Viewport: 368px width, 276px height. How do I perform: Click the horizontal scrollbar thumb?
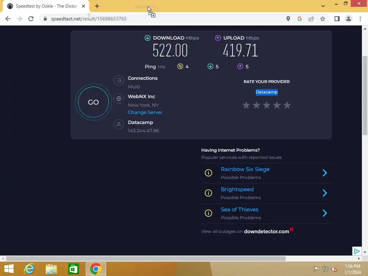pos(146,259)
